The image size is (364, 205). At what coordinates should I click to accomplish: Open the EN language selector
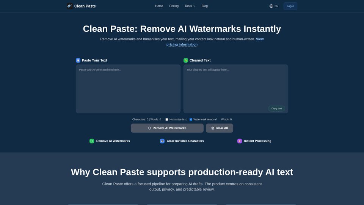[x=274, y=6]
